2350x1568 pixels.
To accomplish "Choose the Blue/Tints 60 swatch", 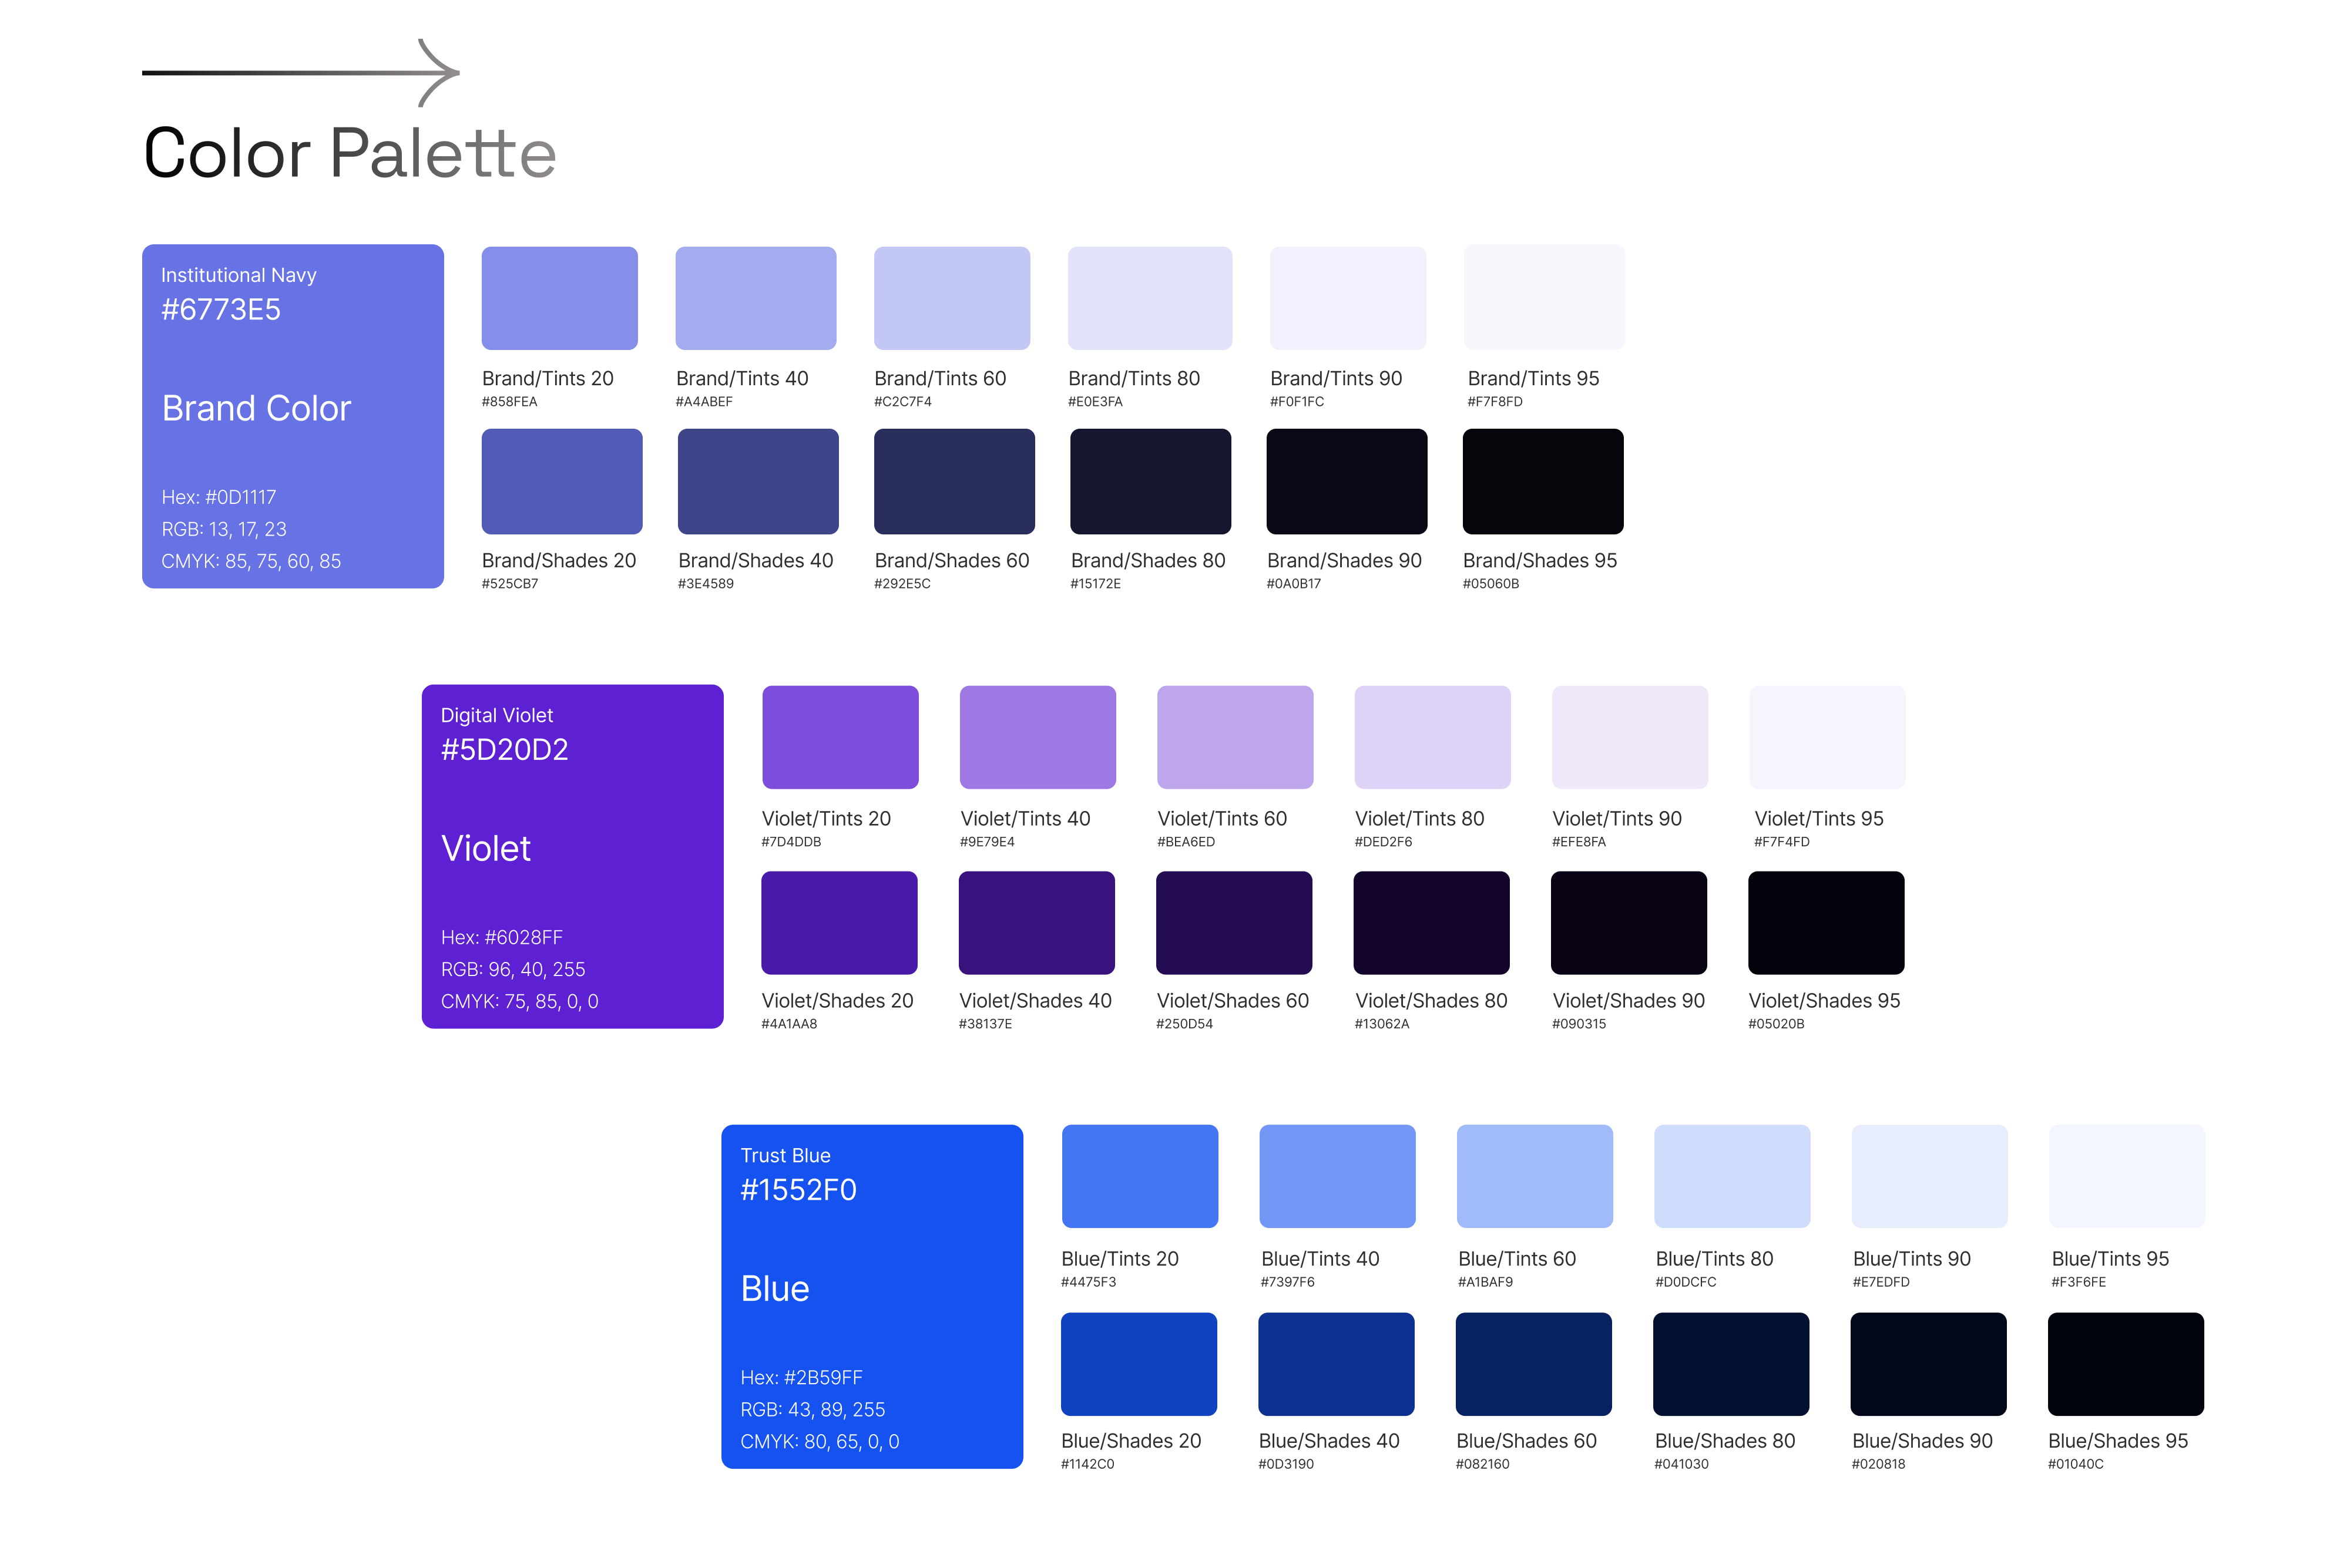I will point(1533,1176).
